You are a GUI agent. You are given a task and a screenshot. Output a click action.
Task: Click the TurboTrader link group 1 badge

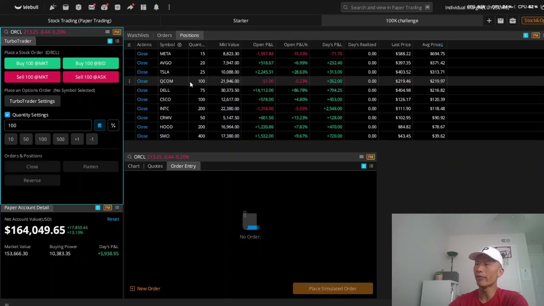[x=110, y=41]
